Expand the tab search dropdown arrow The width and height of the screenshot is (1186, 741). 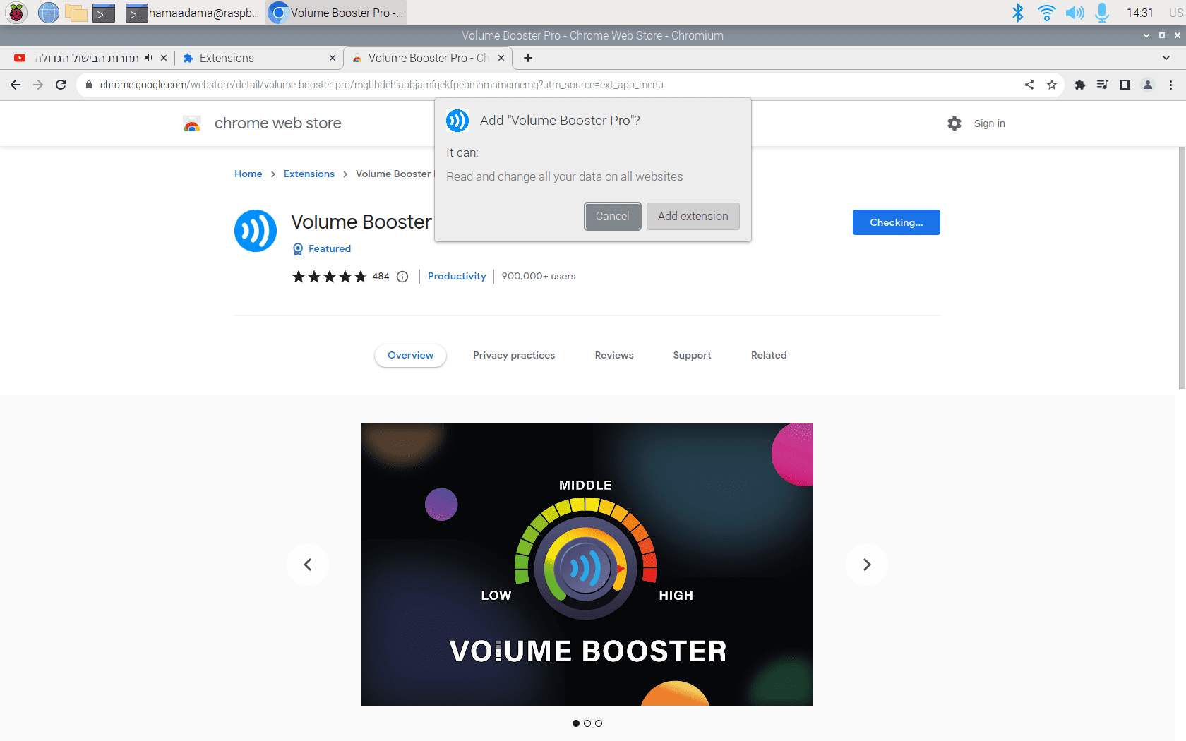coord(1166,58)
